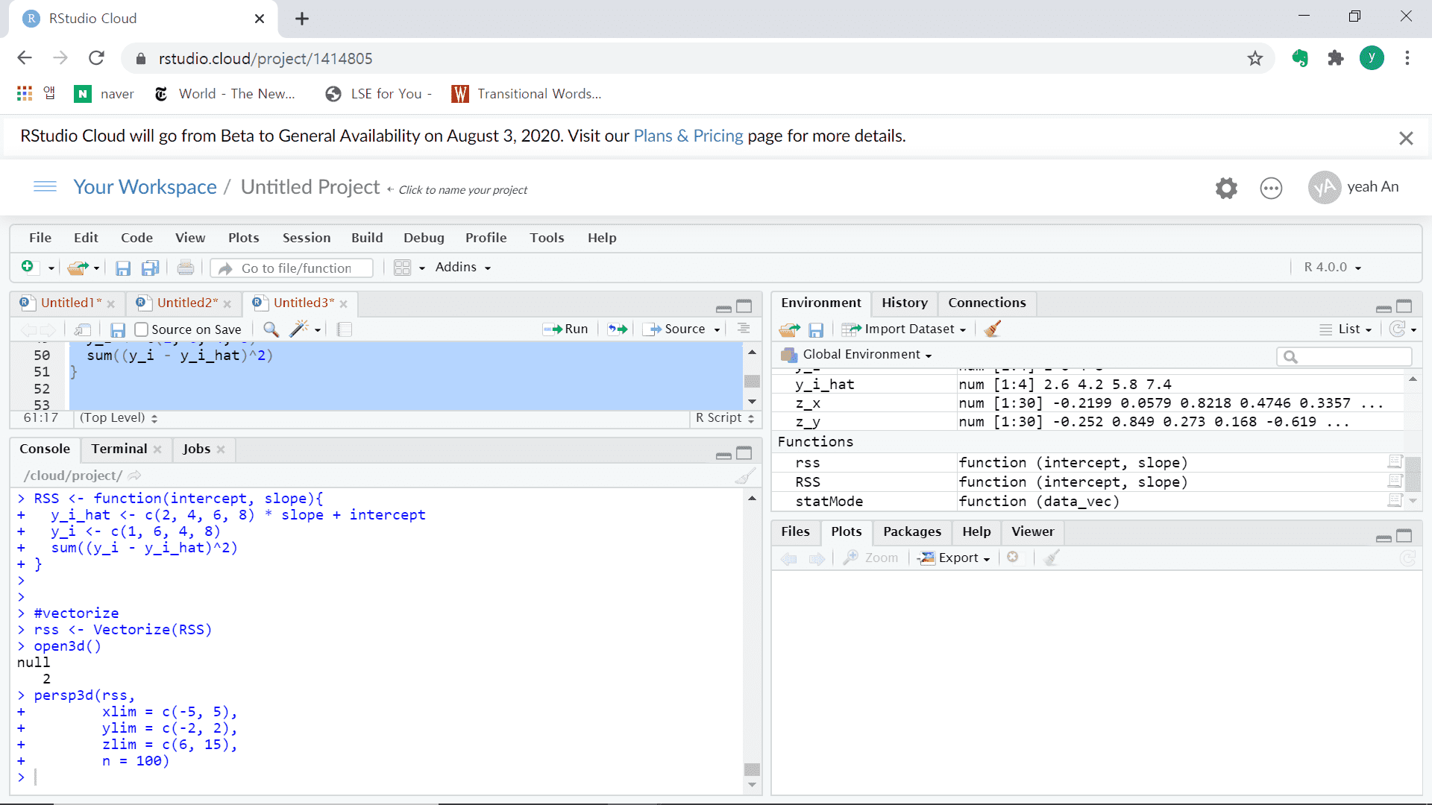Close the Untitled2 script tab

(x=227, y=303)
